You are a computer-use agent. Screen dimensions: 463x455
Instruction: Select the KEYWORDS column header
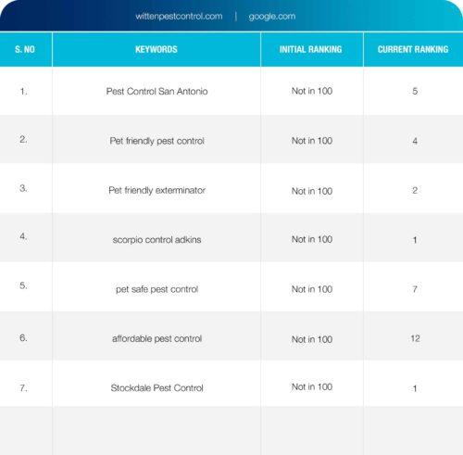coord(156,49)
